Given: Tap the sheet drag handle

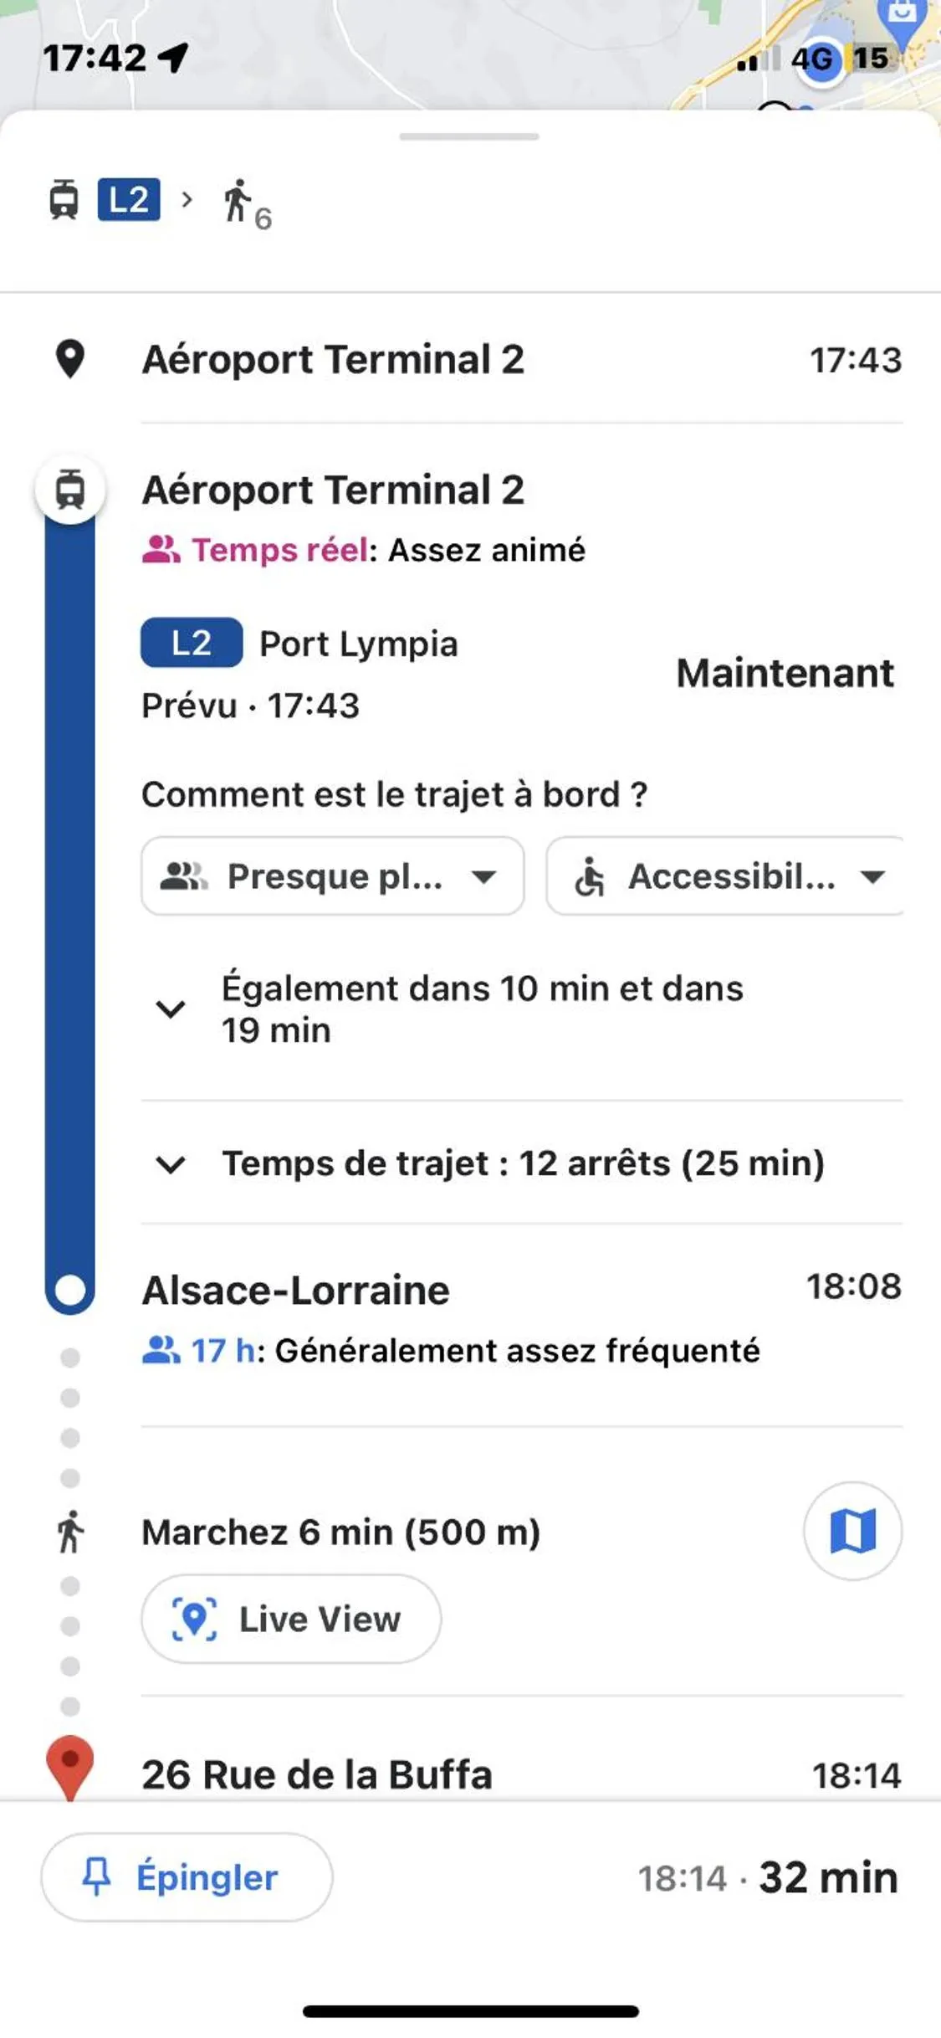Looking at the screenshot, I should 469,136.
